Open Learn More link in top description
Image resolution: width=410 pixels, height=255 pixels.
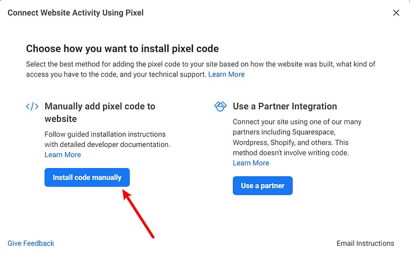[227, 74]
